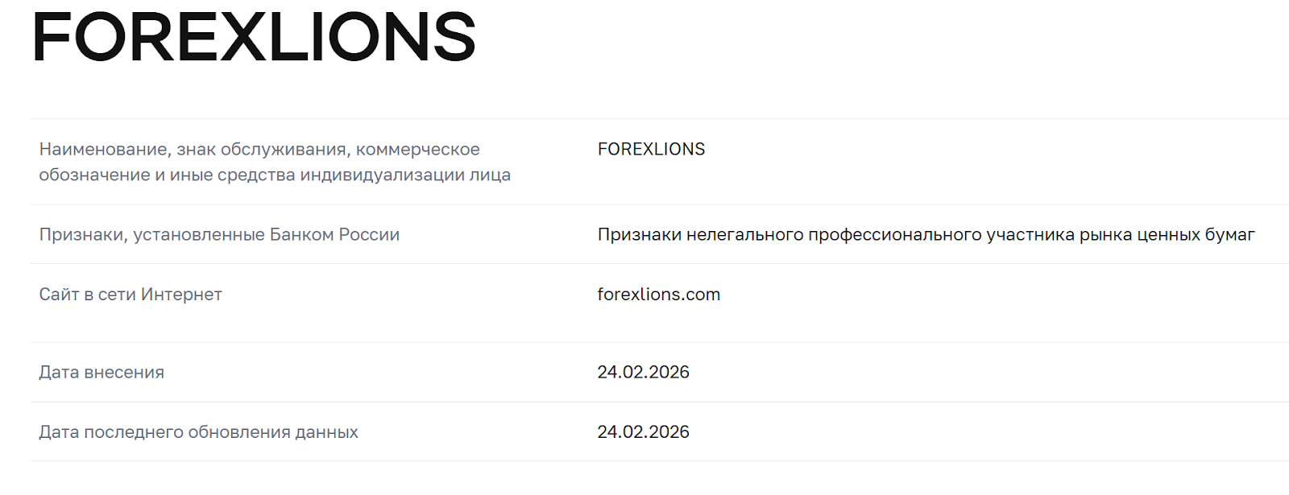Click the "Дата внесения" row label
The height and width of the screenshot is (495, 1289).
click(x=102, y=372)
